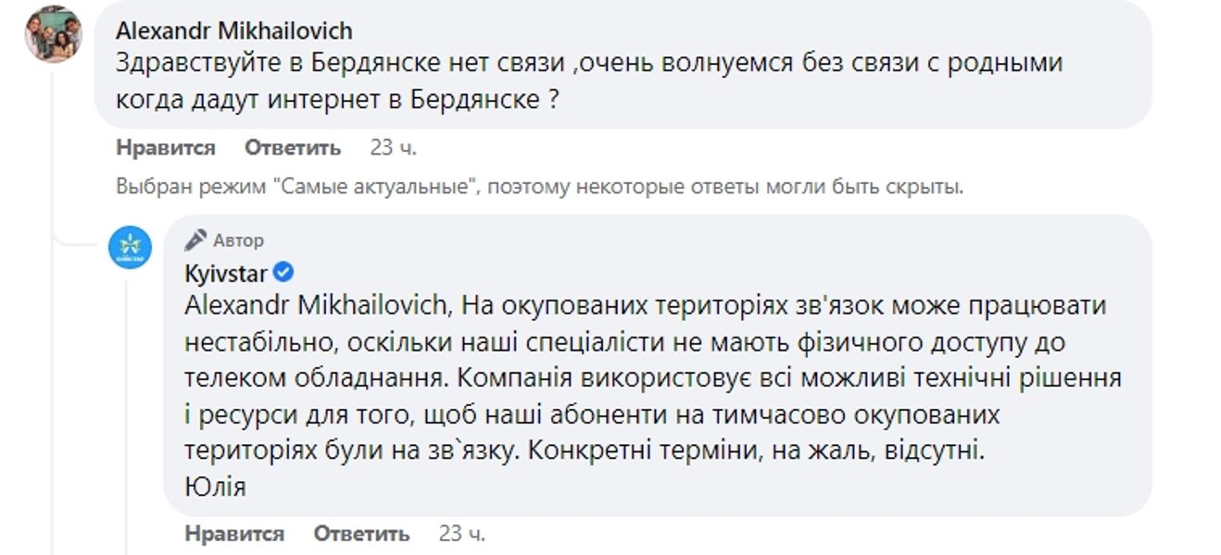Open the Kyivstar page name link

(x=225, y=273)
